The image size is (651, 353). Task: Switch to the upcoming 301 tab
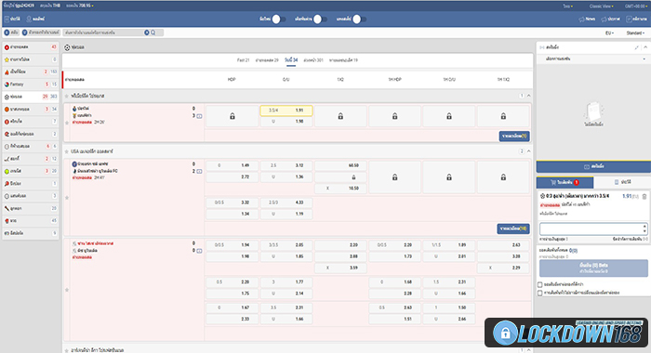(313, 60)
